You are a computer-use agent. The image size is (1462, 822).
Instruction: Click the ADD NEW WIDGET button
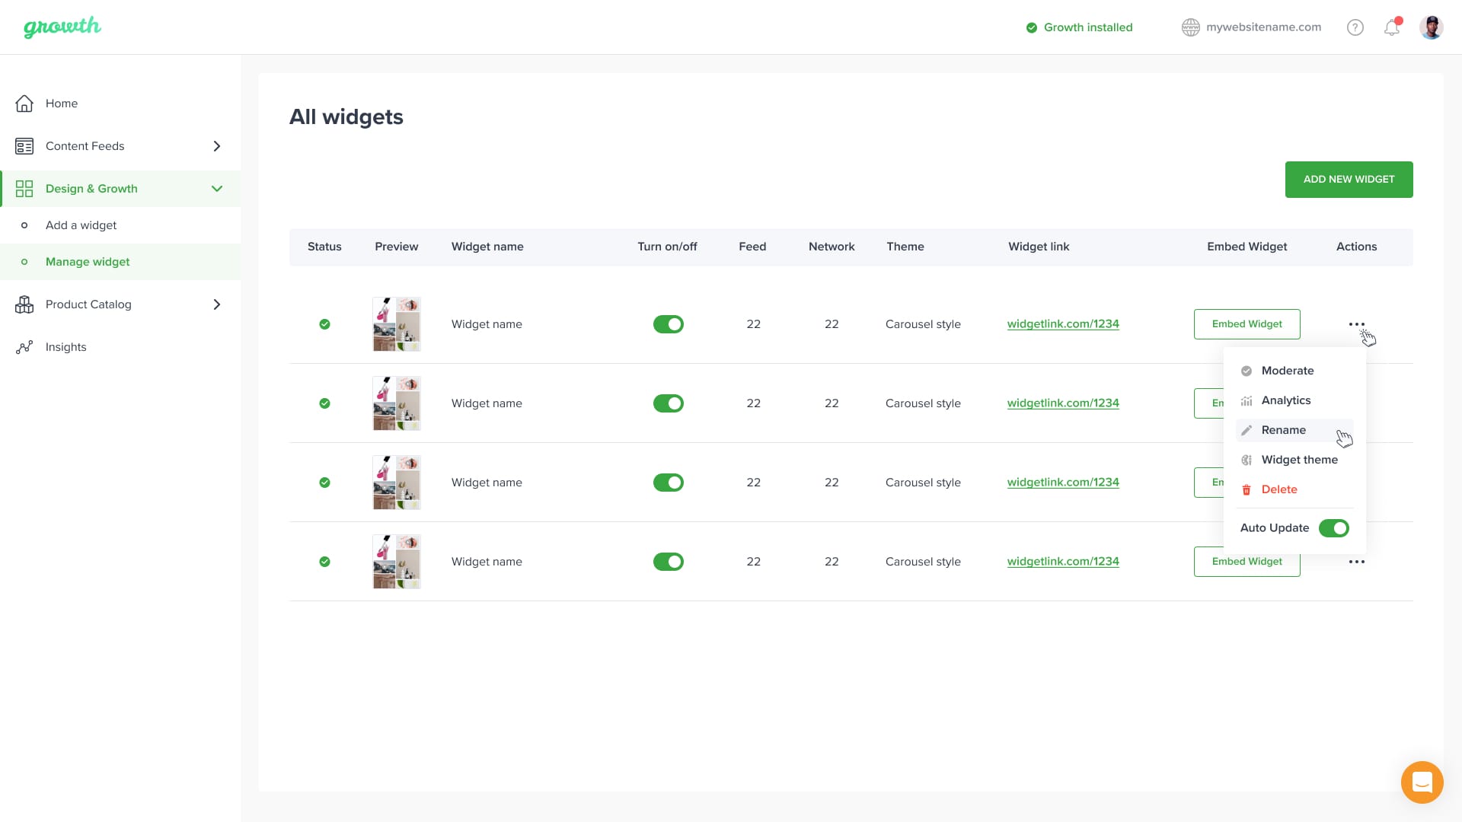click(x=1349, y=180)
